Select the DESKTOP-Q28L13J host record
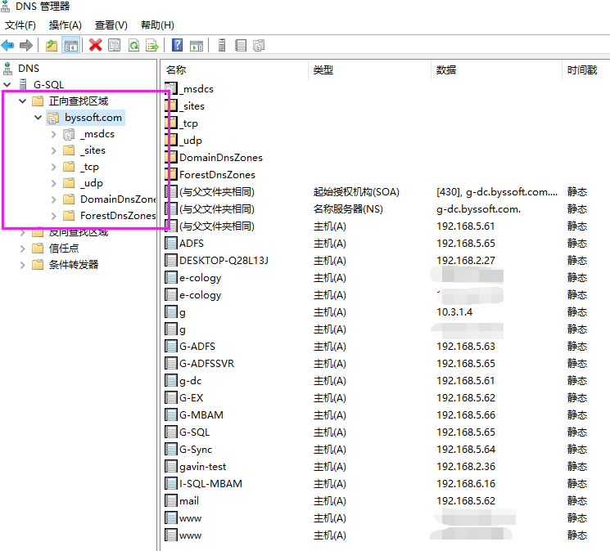Viewport: 610px width, 551px height. (x=224, y=261)
